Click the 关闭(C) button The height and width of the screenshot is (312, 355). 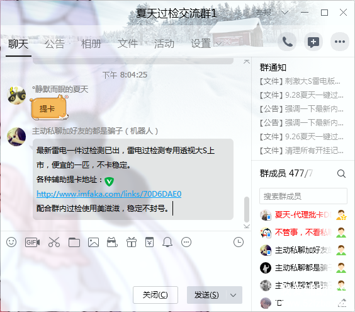coord(155,295)
